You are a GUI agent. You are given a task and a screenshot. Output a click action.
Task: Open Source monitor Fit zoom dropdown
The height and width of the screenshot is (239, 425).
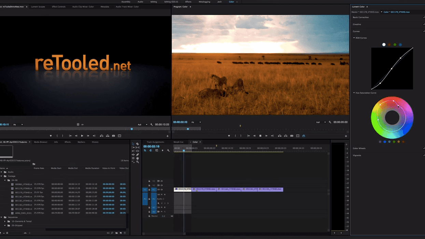coord(18,125)
